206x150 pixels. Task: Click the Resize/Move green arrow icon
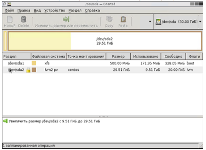click(x=66, y=19)
